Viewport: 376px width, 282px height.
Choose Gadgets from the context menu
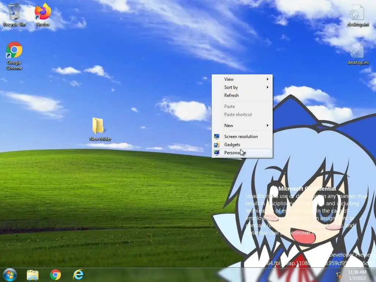242,145
